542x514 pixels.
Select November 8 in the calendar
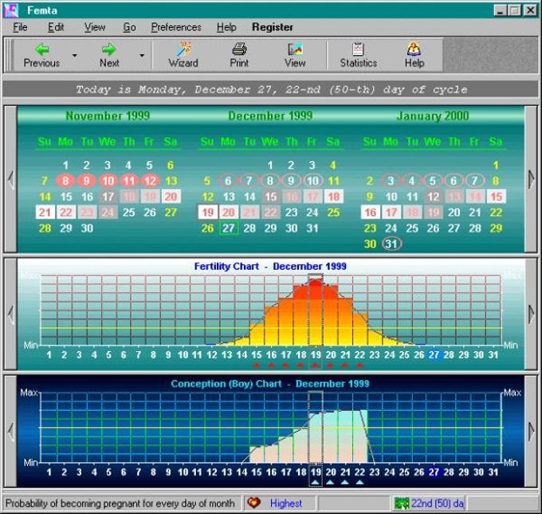tap(65, 180)
